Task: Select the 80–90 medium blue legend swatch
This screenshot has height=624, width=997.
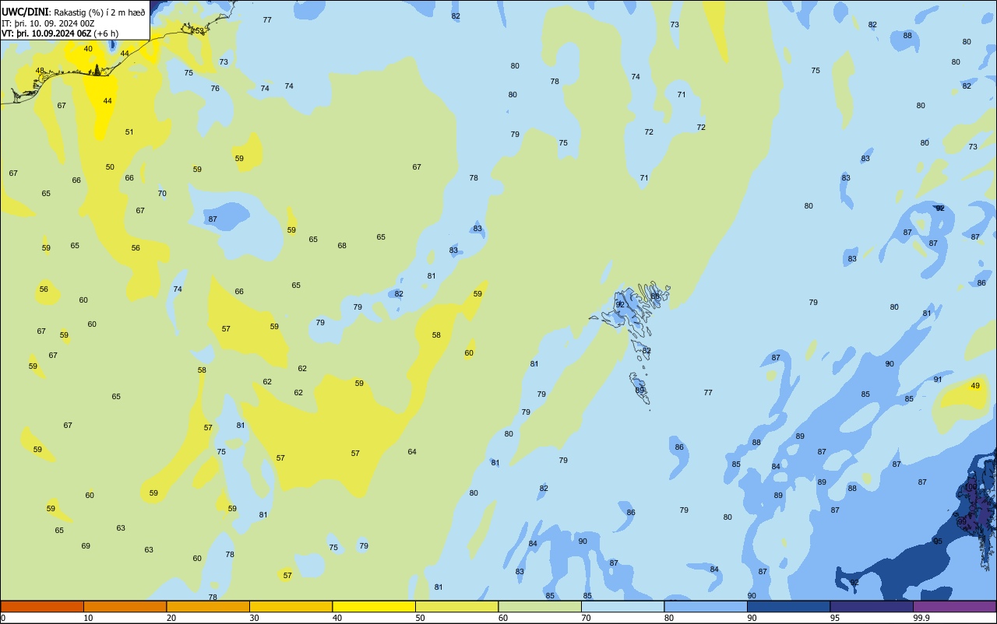Action: point(706,606)
